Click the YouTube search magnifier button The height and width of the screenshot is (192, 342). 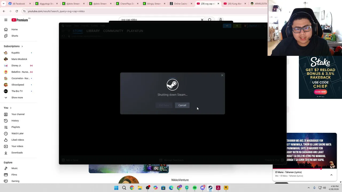[210, 20]
